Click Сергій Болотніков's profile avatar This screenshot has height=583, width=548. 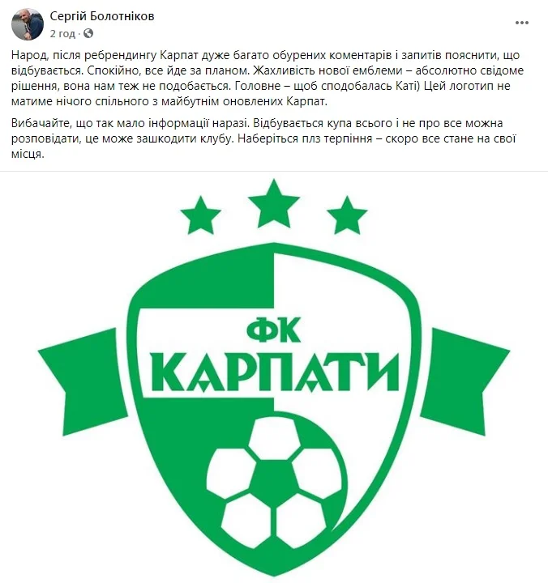point(28,24)
